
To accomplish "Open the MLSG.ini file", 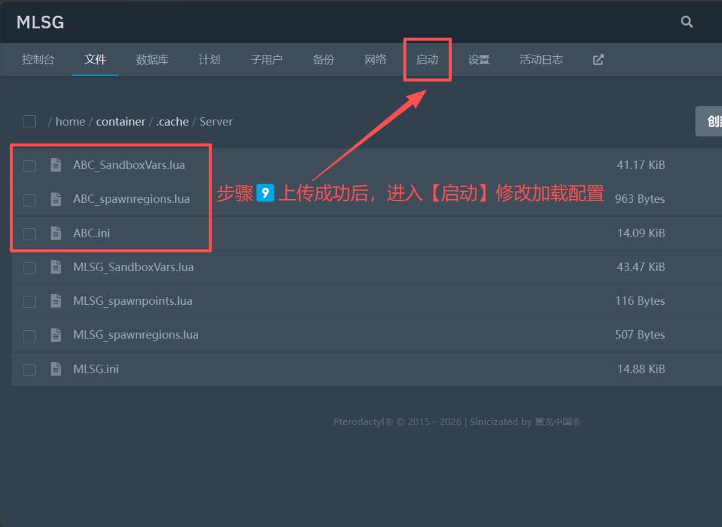I will click(96, 369).
